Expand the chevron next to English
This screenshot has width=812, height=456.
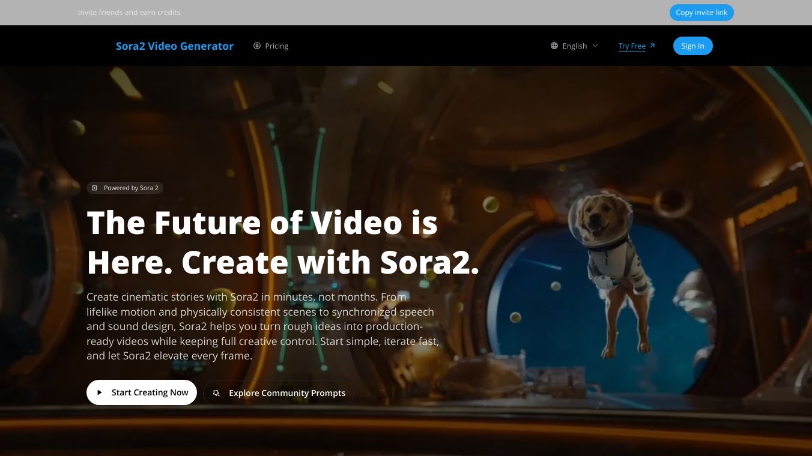[595, 46]
